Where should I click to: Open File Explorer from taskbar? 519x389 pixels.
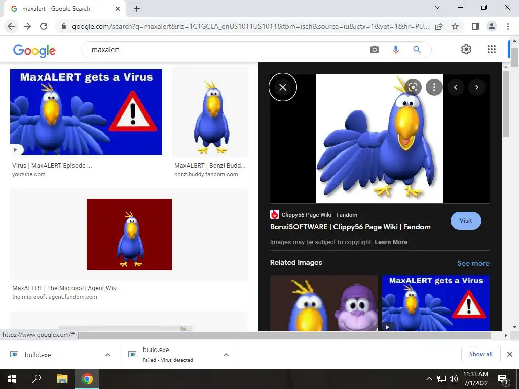point(62,379)
